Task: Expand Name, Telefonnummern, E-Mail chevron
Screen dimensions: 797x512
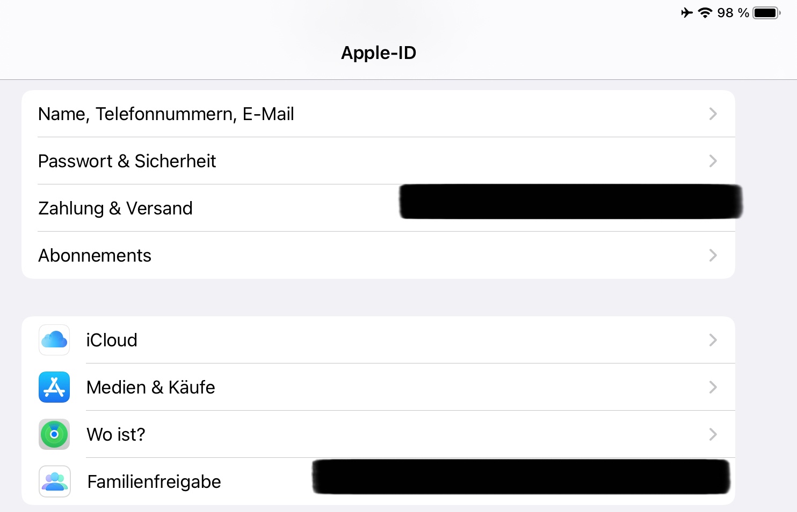Action: 713,114
